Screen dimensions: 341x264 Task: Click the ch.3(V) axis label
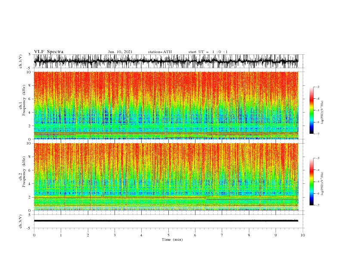point(21,221)
